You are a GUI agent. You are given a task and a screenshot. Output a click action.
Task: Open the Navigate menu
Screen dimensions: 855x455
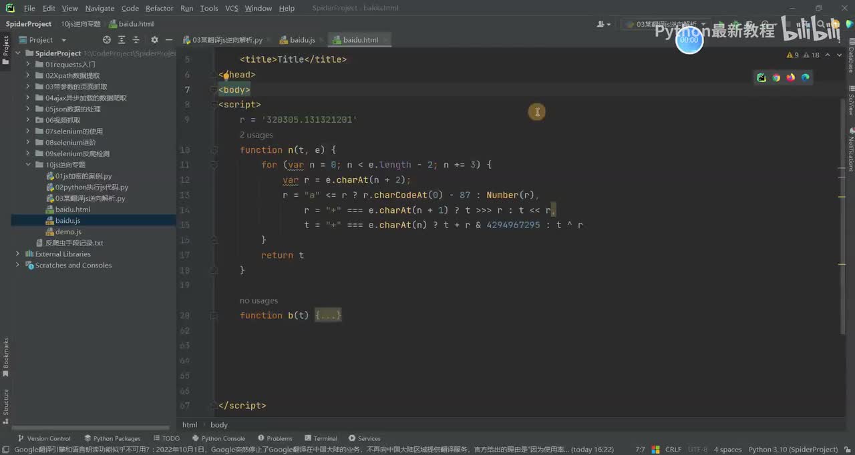coord(100,8)
